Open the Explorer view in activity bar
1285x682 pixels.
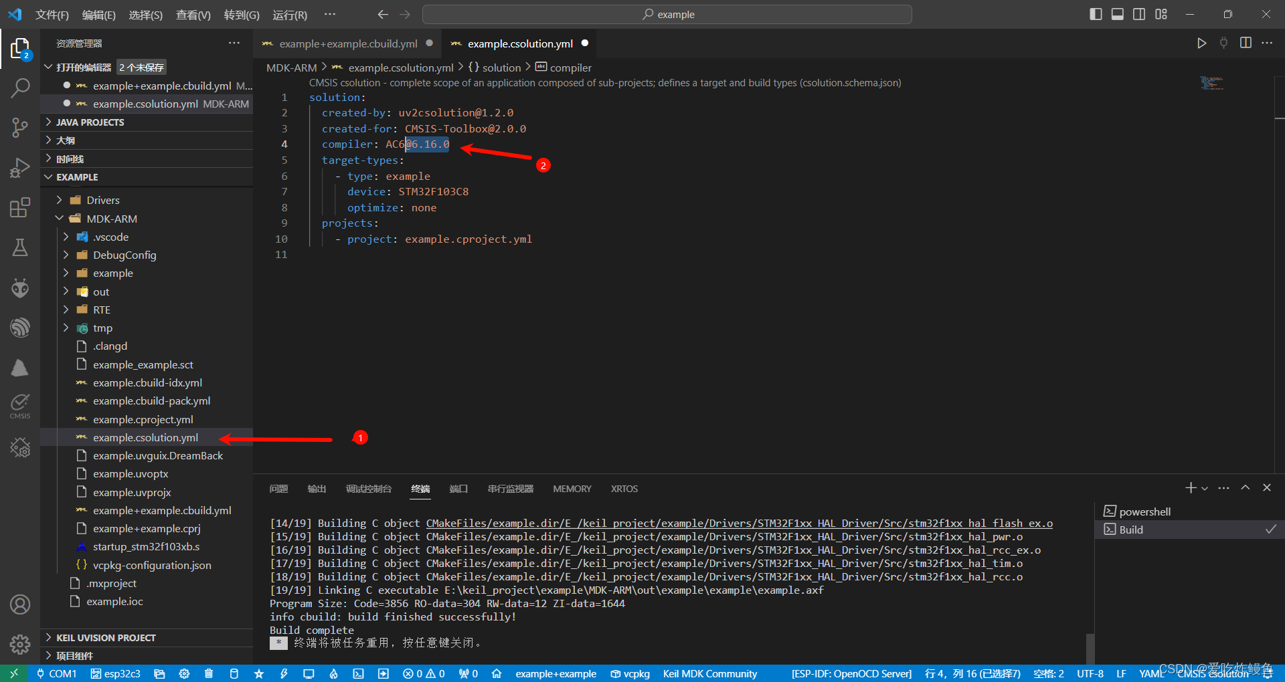coord(20,48)
